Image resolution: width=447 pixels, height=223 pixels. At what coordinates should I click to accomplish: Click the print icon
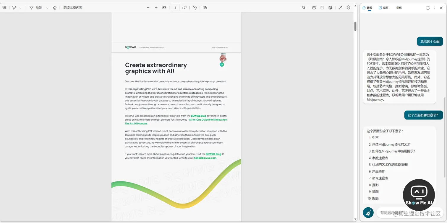[x=314, y=8]
